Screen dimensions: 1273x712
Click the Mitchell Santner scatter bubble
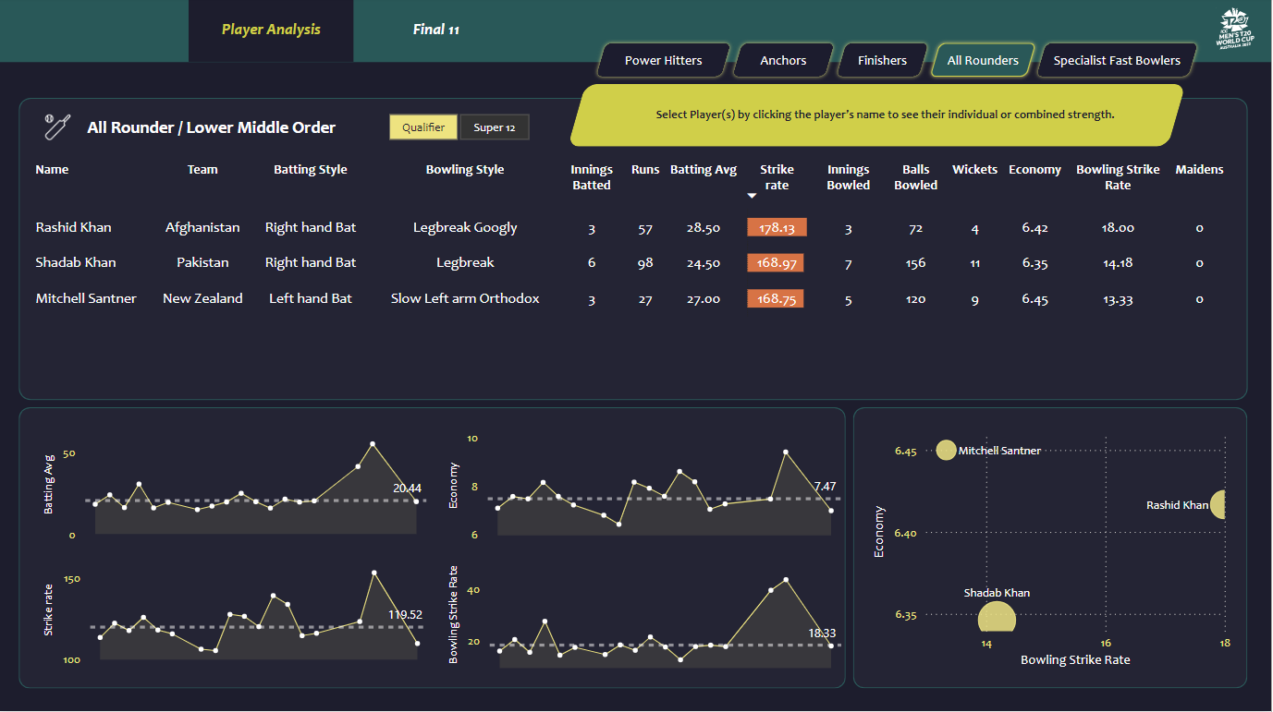click(946, 451)
